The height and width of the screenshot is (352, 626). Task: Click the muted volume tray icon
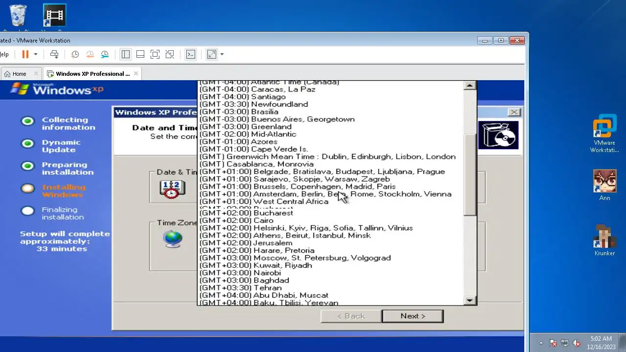[577, 343]
